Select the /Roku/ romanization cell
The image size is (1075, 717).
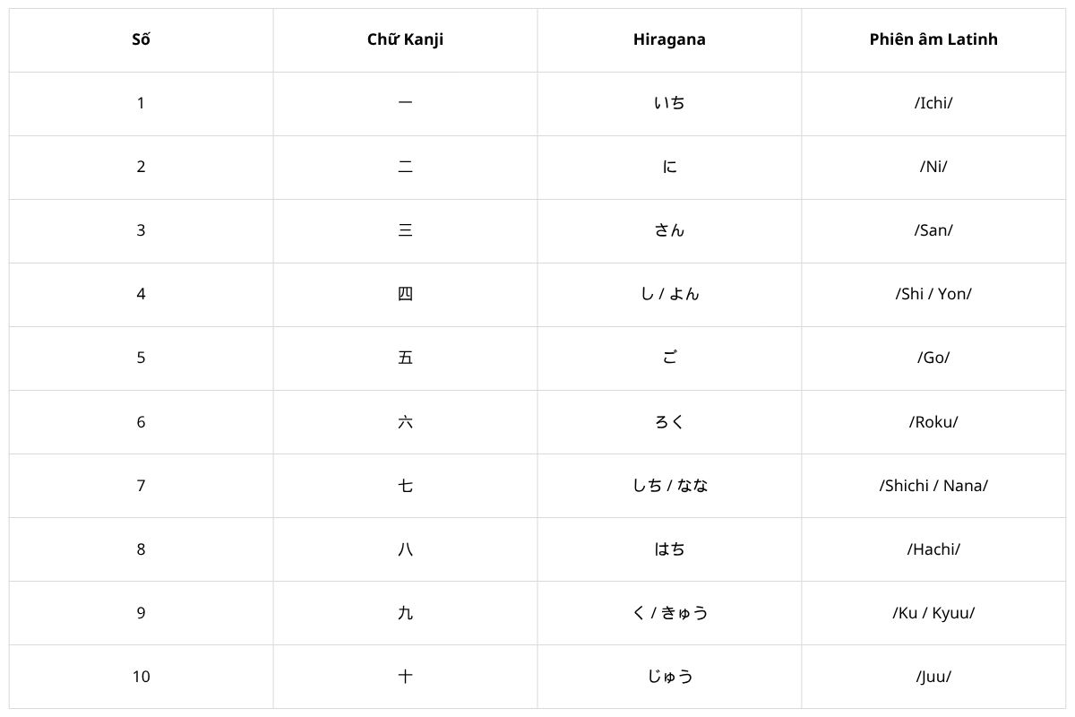pyautogui.click(x=933, y=422)
